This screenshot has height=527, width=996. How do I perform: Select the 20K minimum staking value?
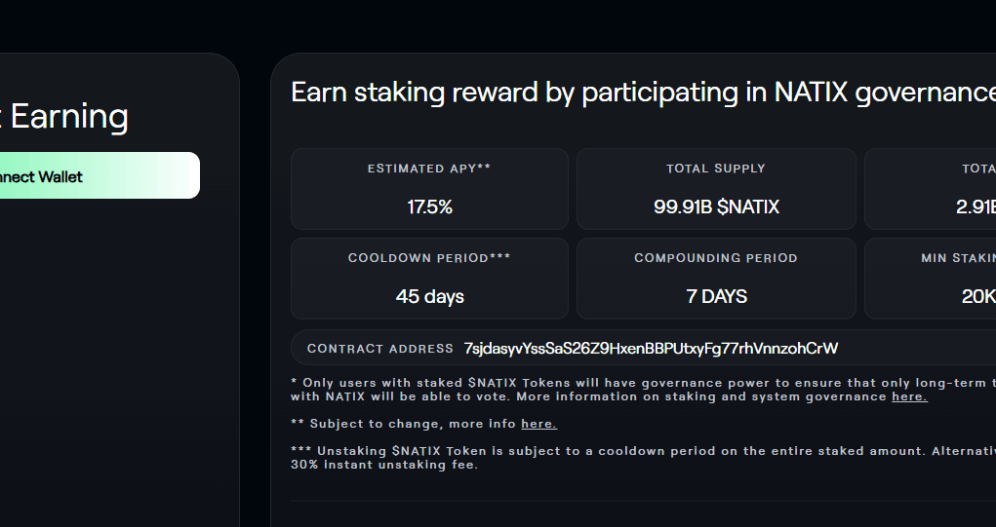point(978,296)
